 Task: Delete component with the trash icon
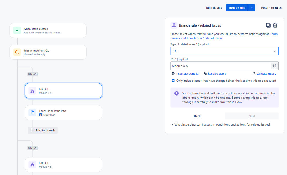click(275, 25)
